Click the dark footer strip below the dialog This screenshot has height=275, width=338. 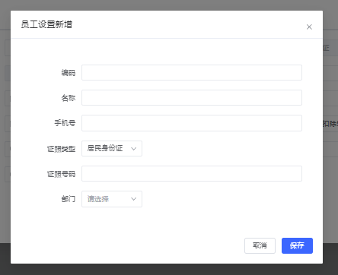click(169, 270)
